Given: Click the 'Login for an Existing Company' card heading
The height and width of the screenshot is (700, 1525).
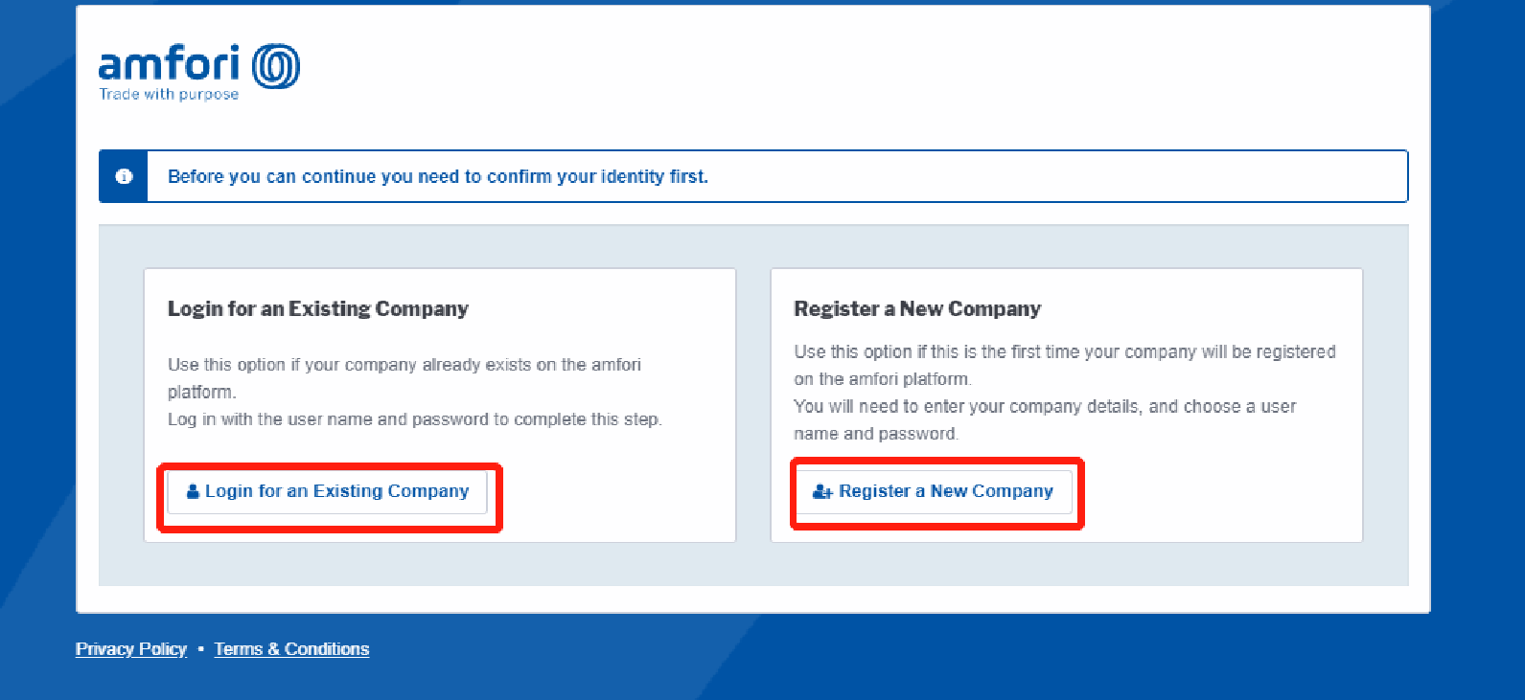Looking at the screenshot, I should (x=318, y=308).
